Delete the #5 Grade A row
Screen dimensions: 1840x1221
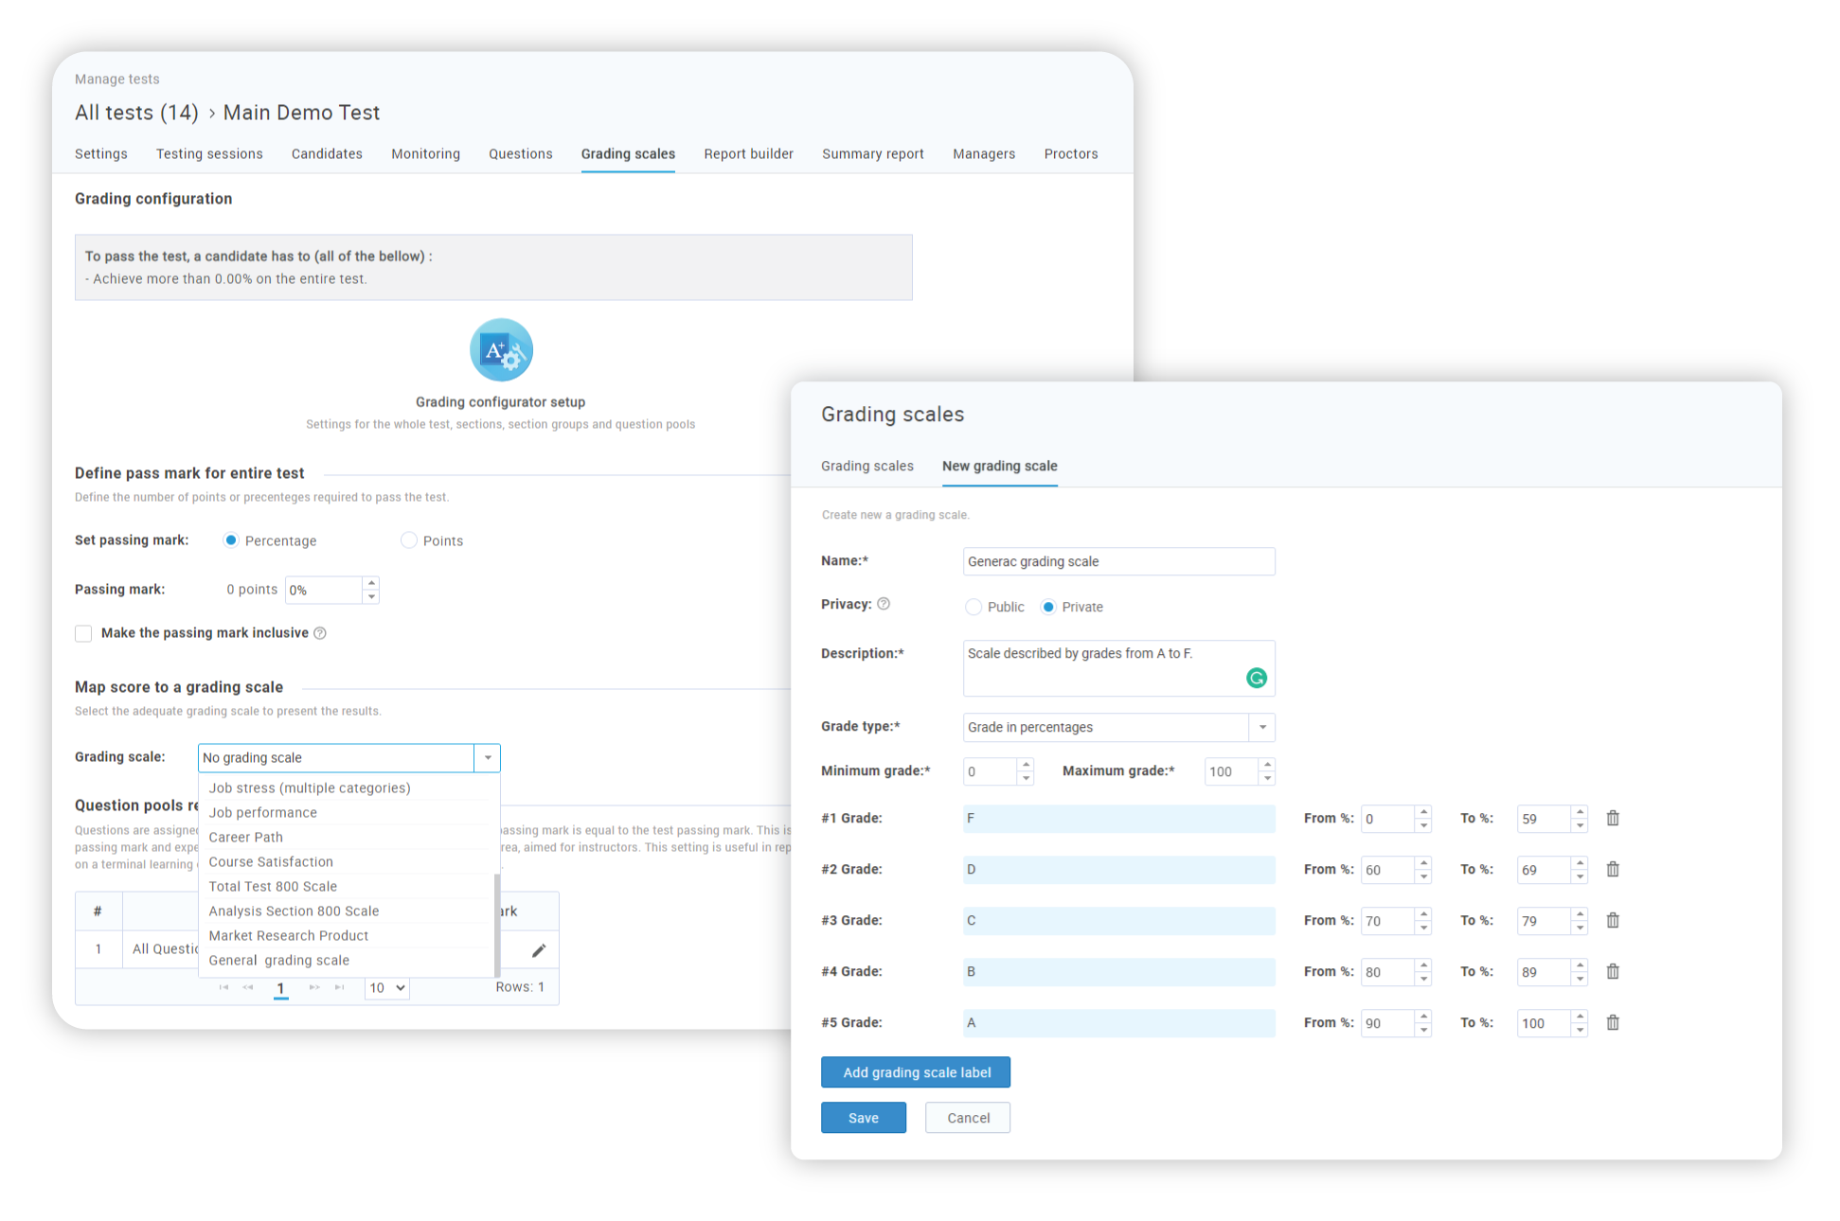[1613, 1022]
